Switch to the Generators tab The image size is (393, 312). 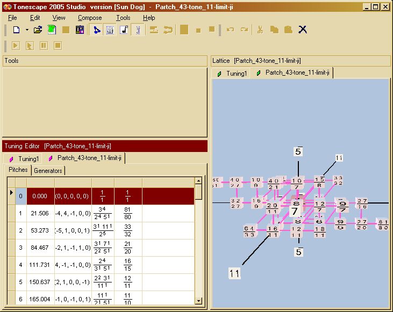[48, 171]
